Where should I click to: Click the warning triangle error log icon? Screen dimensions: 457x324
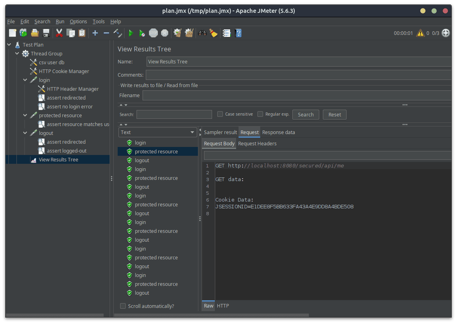click(420, 33)
